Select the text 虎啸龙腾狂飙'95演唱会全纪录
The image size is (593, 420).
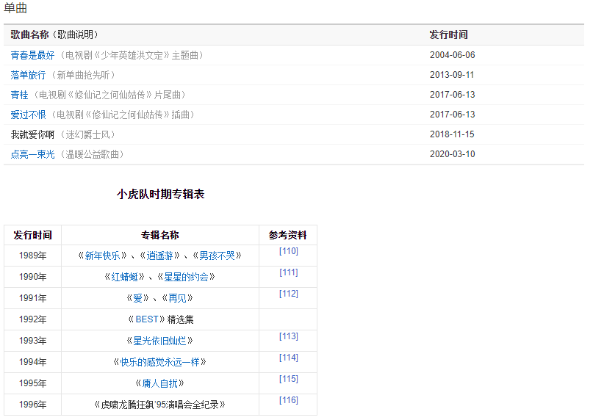(x=160, y=405)
